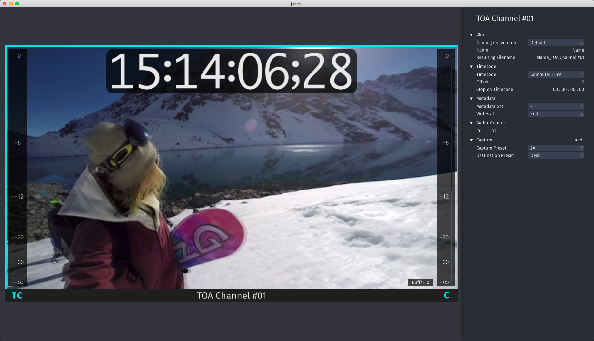Open the Writes at dropdown
Image resolution: width=594 pixels, height=341 pixels.
click(x=556, y=114)
